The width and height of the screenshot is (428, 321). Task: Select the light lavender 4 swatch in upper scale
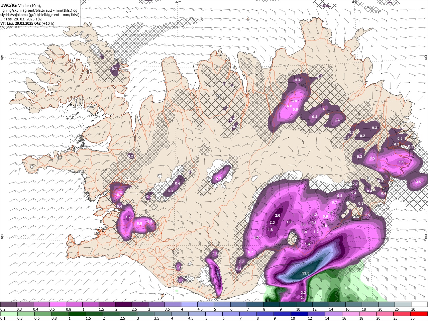point(189,305)
